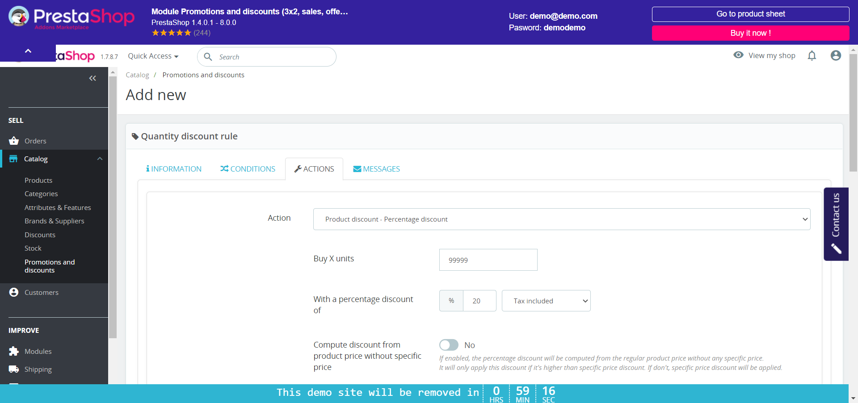Click the Contact us pencil icon
858x403 pixels.
(836, 248)
